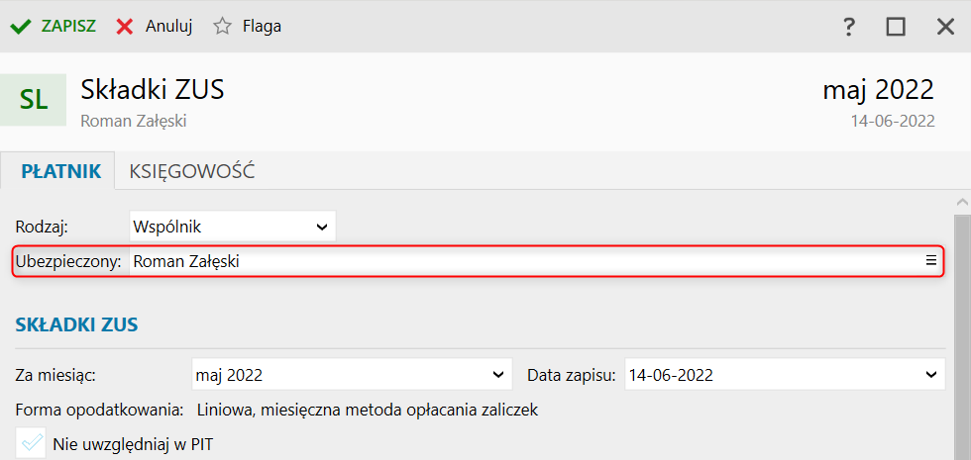The image size is (971, 460).
Task: Click the Flaga star icon
Action: (x=222, y=26)
